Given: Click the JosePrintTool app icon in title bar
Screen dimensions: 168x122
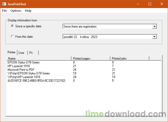Looking at the screenshot, I should tap(4, 4).
